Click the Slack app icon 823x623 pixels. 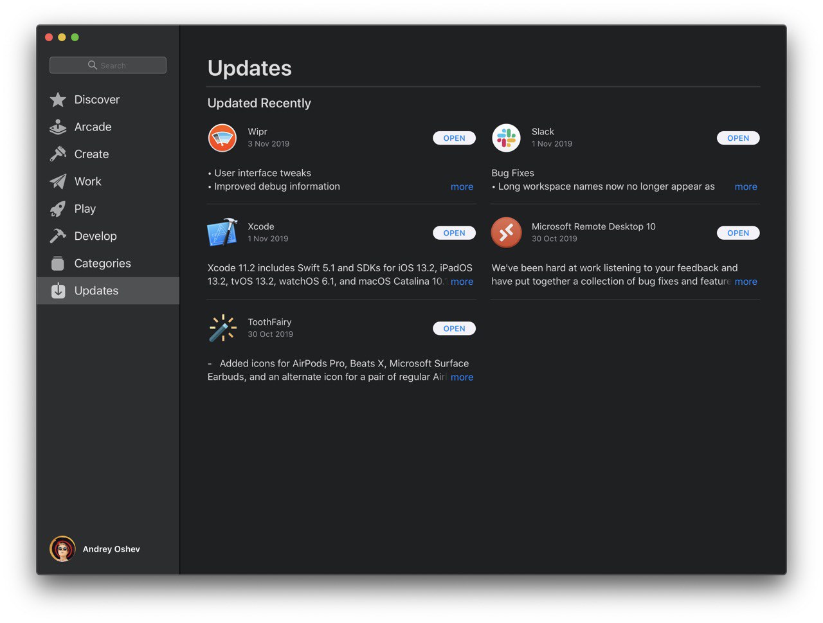507,138
